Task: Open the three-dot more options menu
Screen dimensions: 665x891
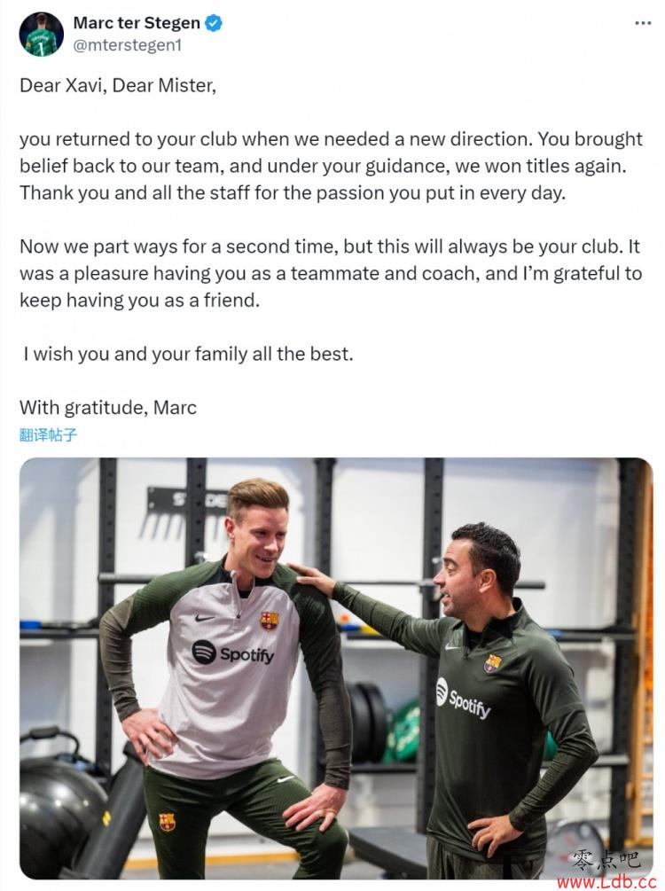Action: tap(642, 23)
